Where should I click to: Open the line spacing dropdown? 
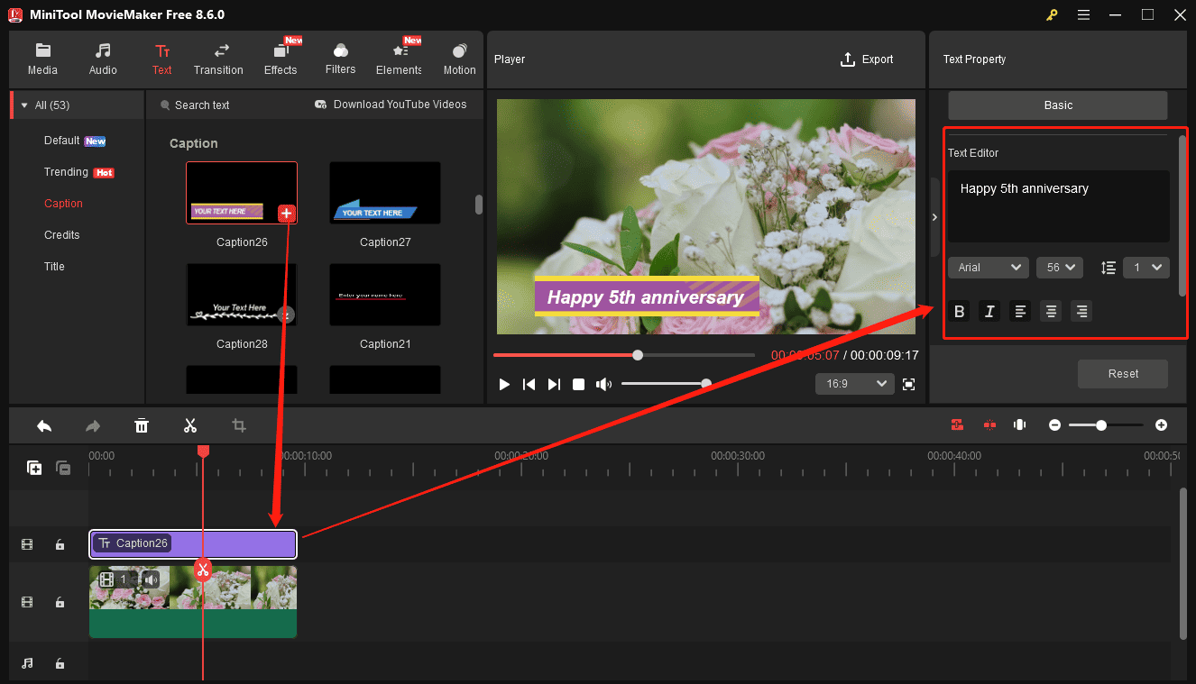tap(1146, 268)
